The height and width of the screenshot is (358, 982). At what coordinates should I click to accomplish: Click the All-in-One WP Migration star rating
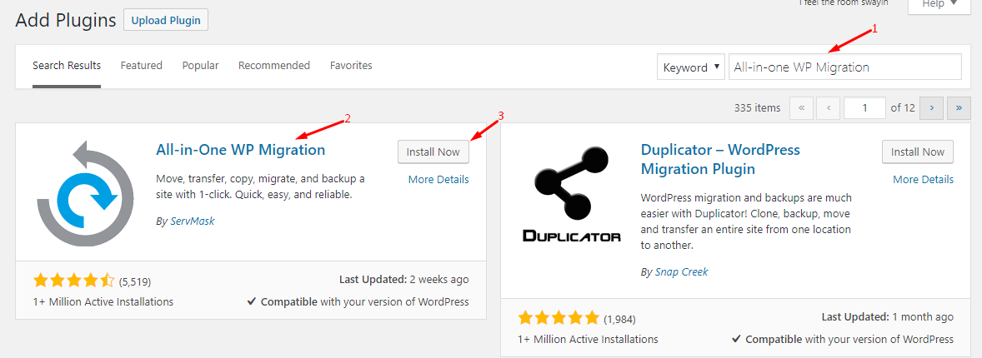pyautogui.click(x=74, y=281)
